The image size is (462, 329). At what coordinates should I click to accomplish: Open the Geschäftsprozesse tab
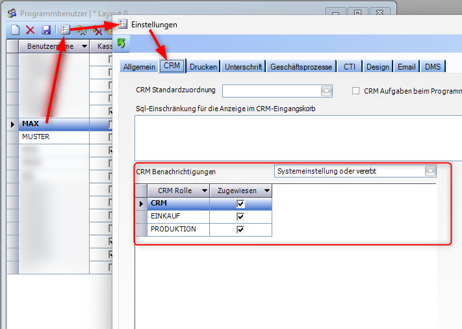click(301, 66)
